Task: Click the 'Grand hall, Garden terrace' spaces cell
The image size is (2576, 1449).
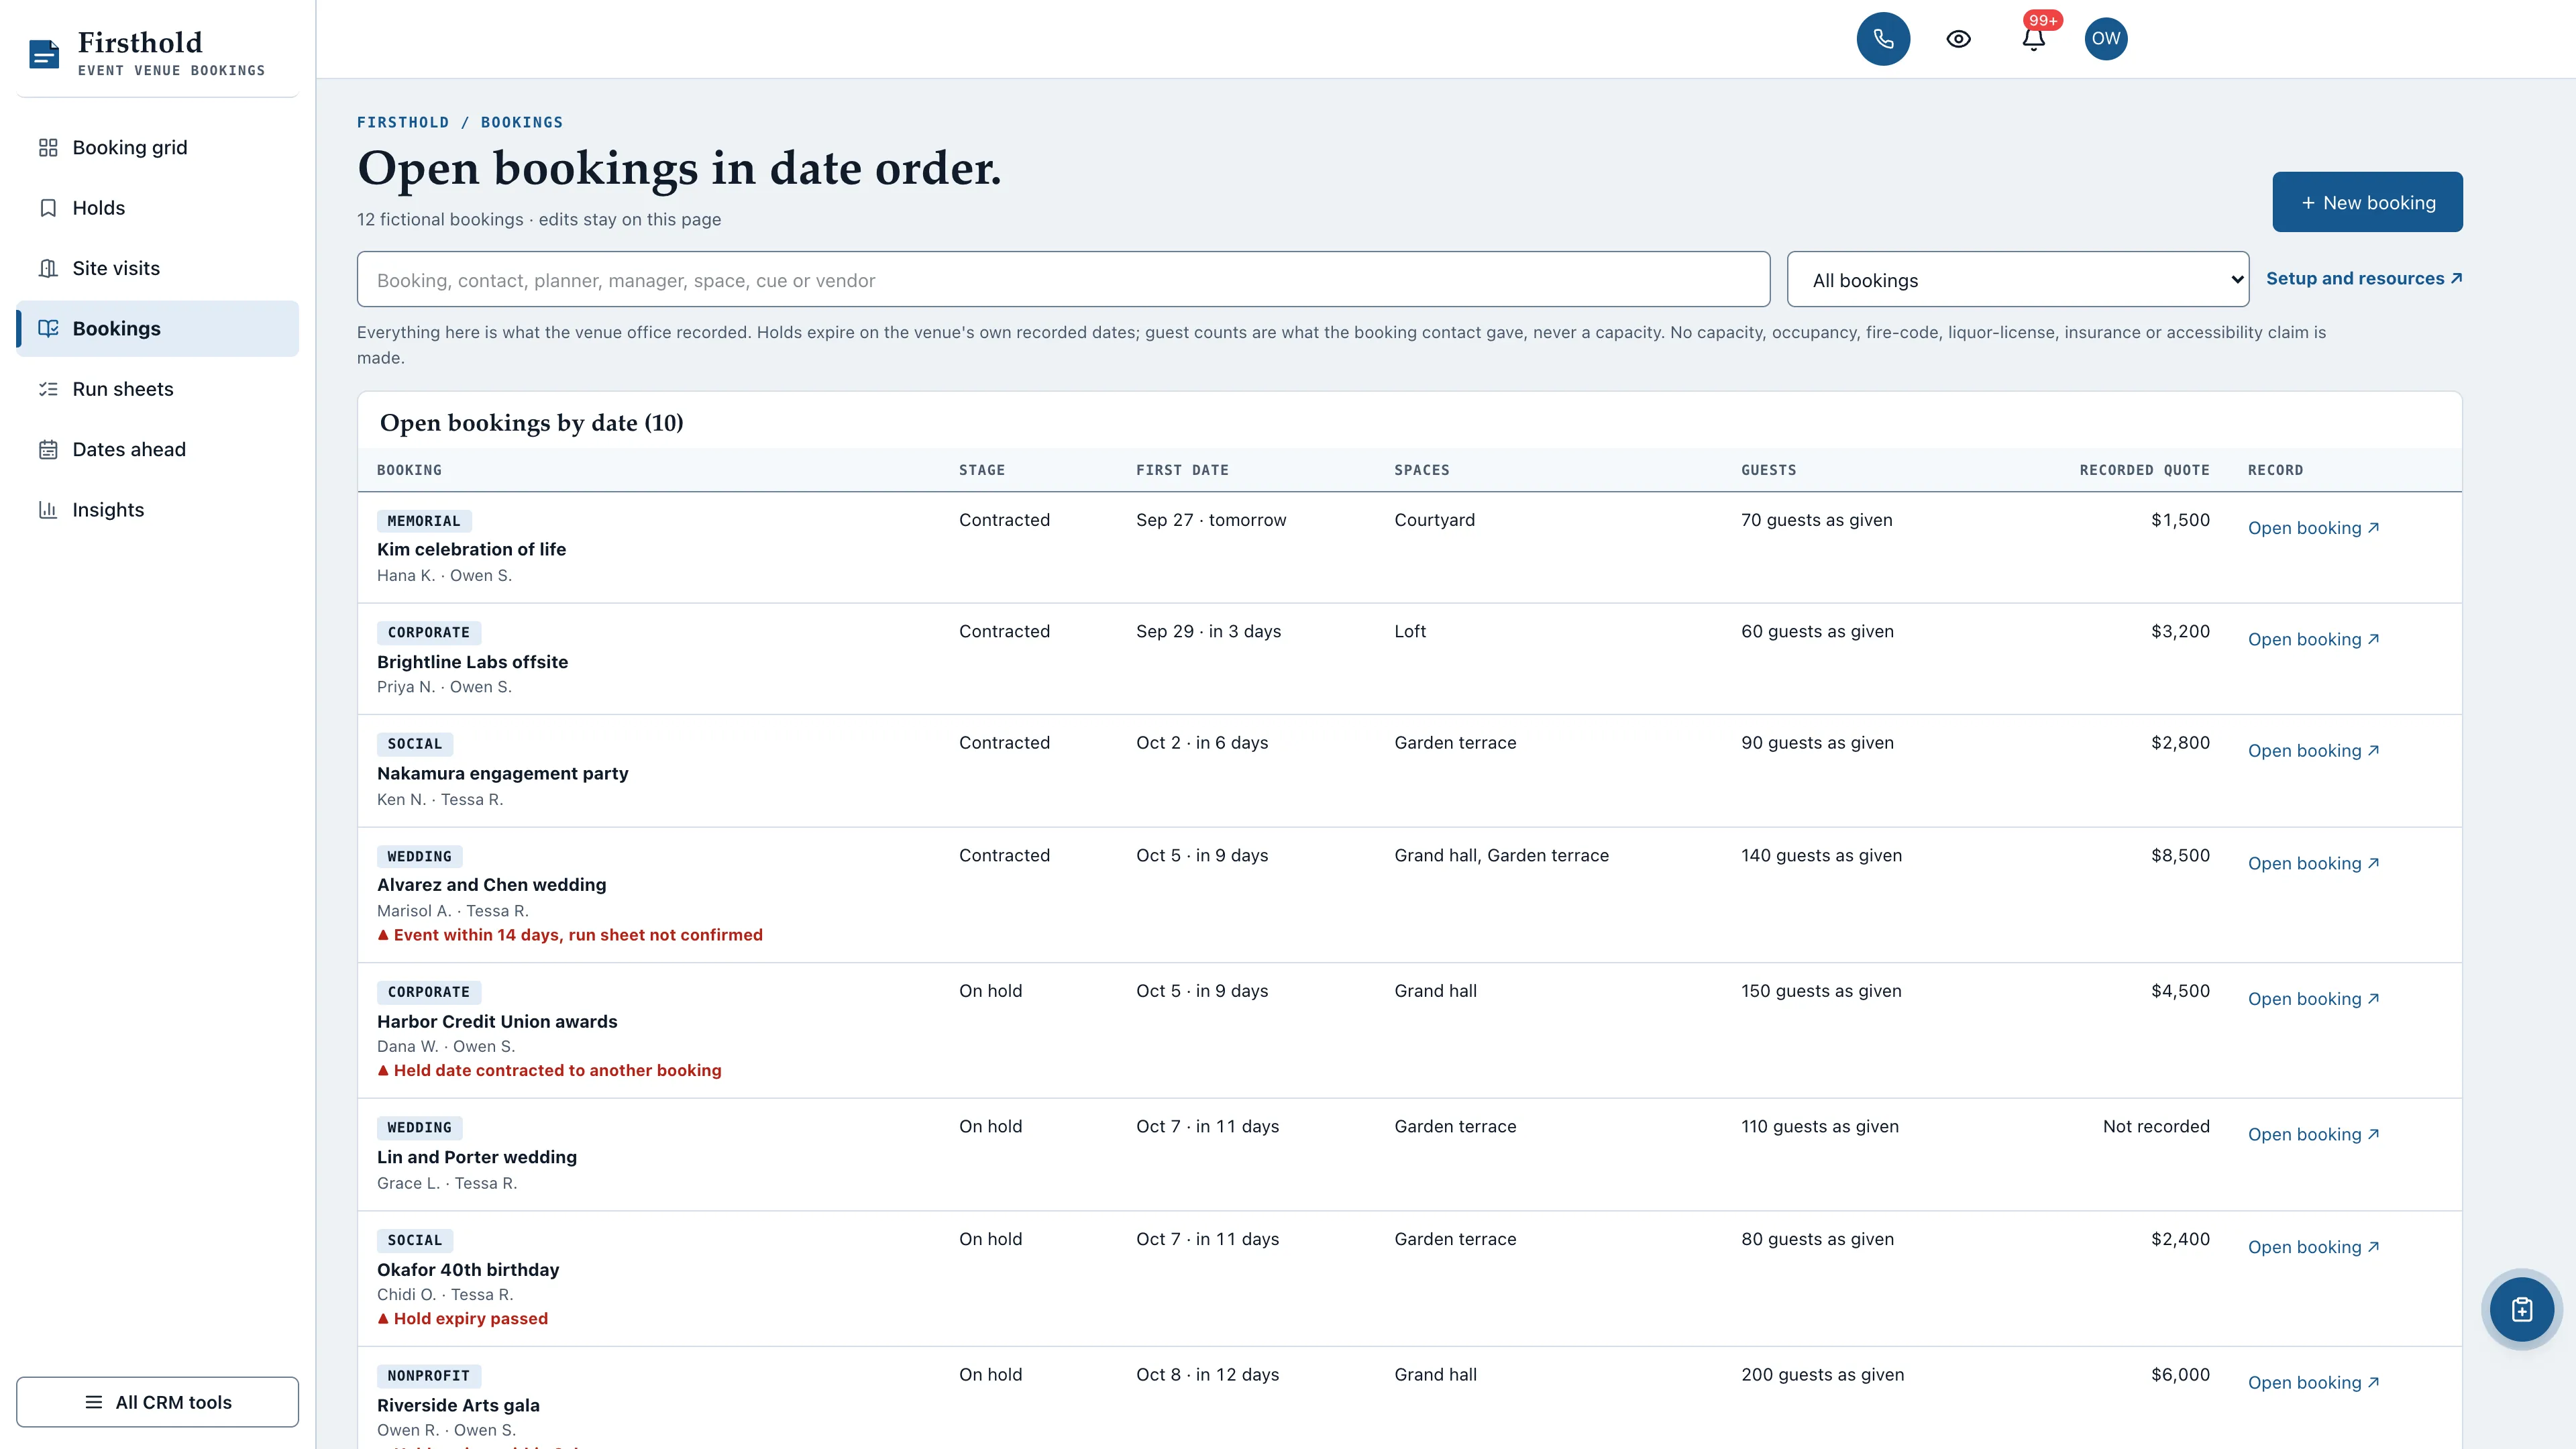Action: (1501, 856)
